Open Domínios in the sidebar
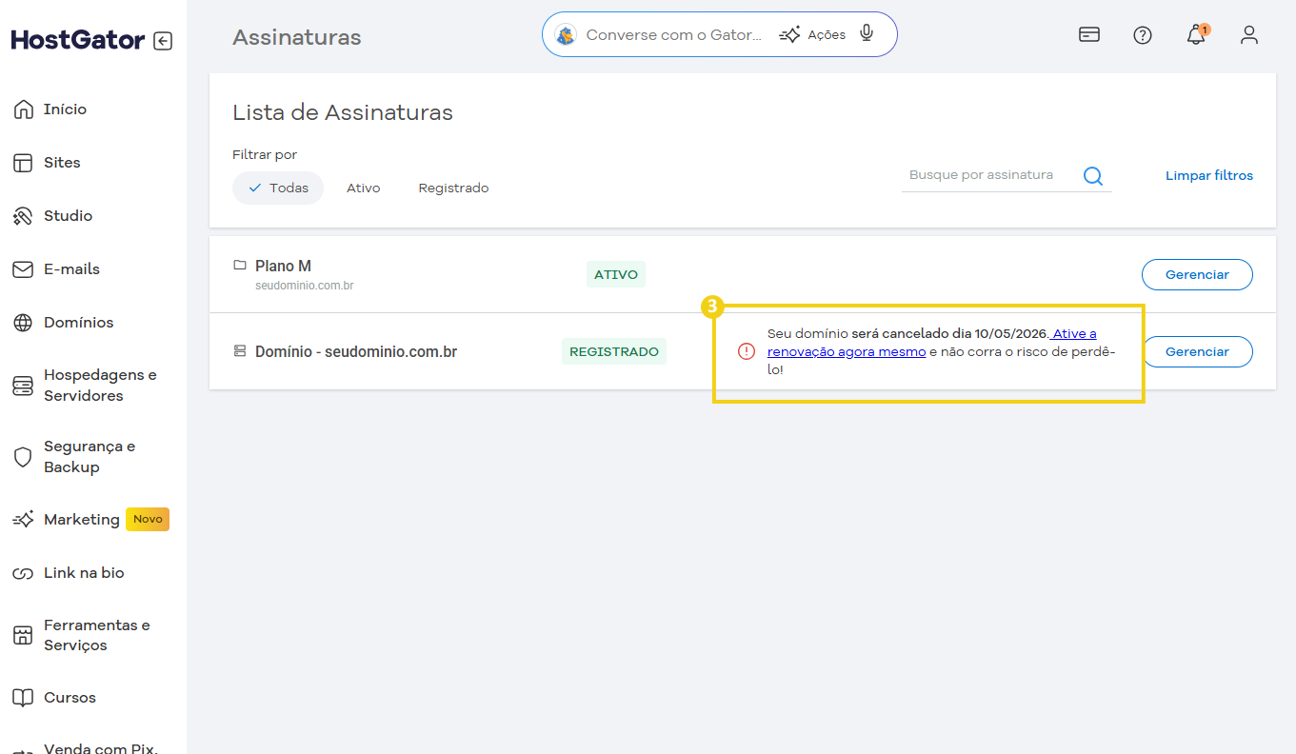 coord(78,323)
